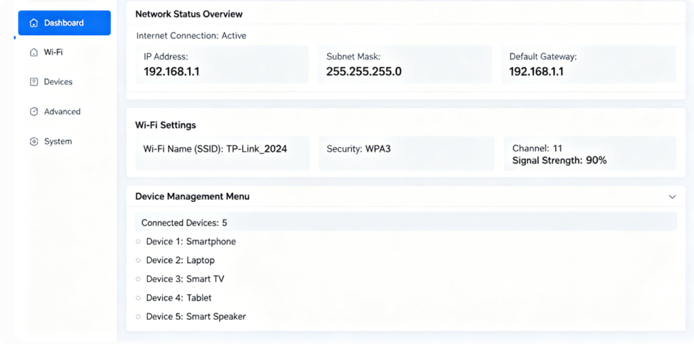Click the Wi-Fi Settings heading

coord(165,125)
